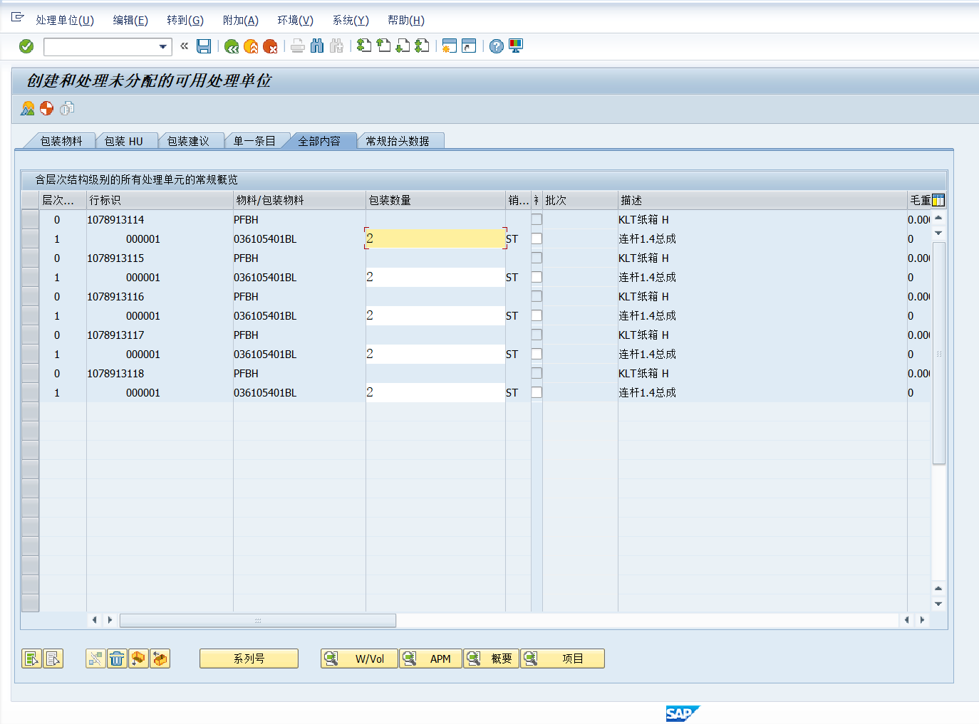The height and width of the screenshot is (724, 979).
Task: Click the orange box icon left of 系列号
Action: pyautogui.click(x=160, y=659)
